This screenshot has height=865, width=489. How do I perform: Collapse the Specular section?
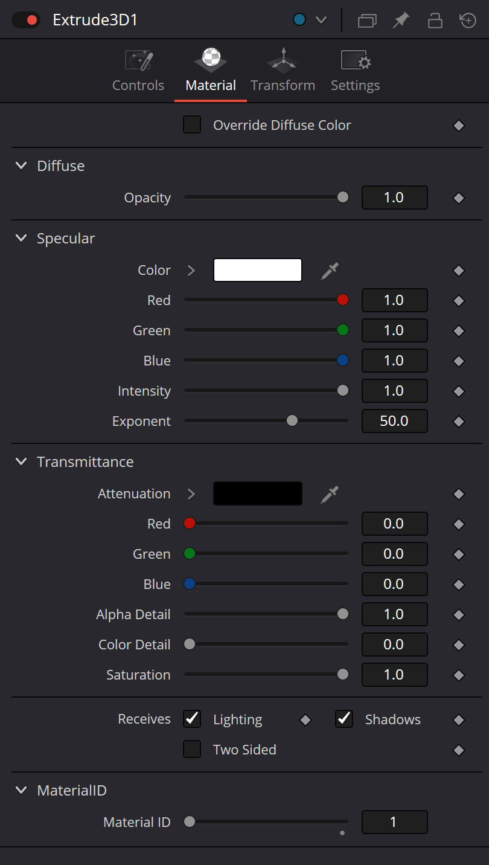[x=21, y=238]
